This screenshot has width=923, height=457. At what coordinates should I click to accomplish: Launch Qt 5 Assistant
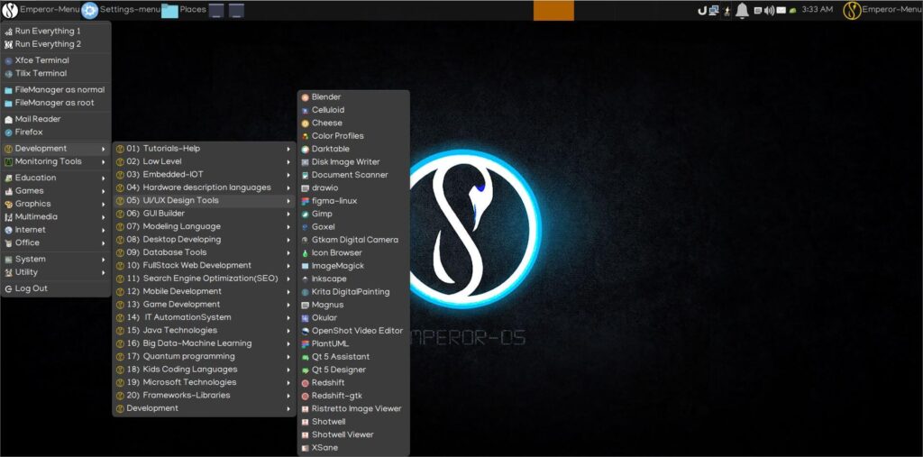(352, 357)
